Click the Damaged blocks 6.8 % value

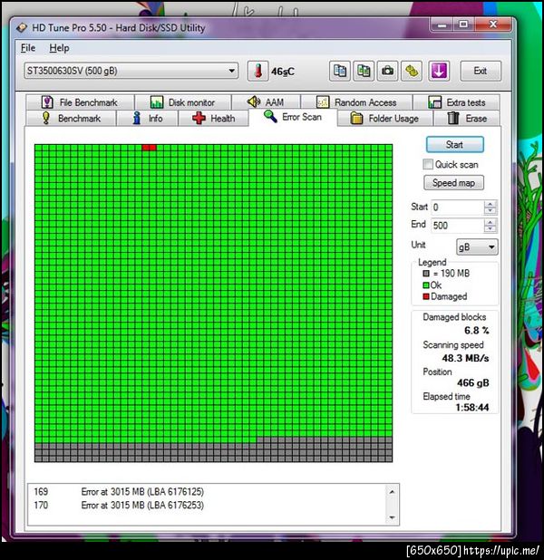coord(476,331)
